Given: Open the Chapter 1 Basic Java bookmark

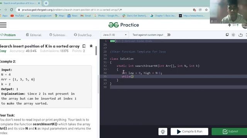Looking at the screenshot, I should pyautogui.click(x=163, y=16).
